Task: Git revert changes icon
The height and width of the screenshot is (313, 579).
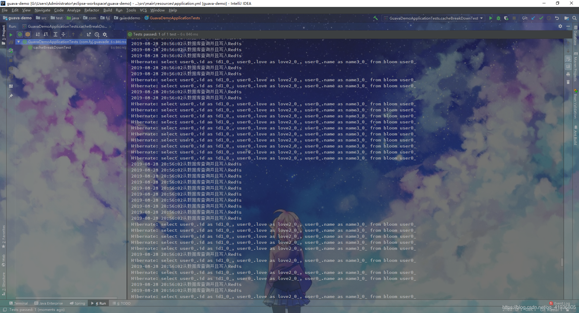Action: [557, 18]
